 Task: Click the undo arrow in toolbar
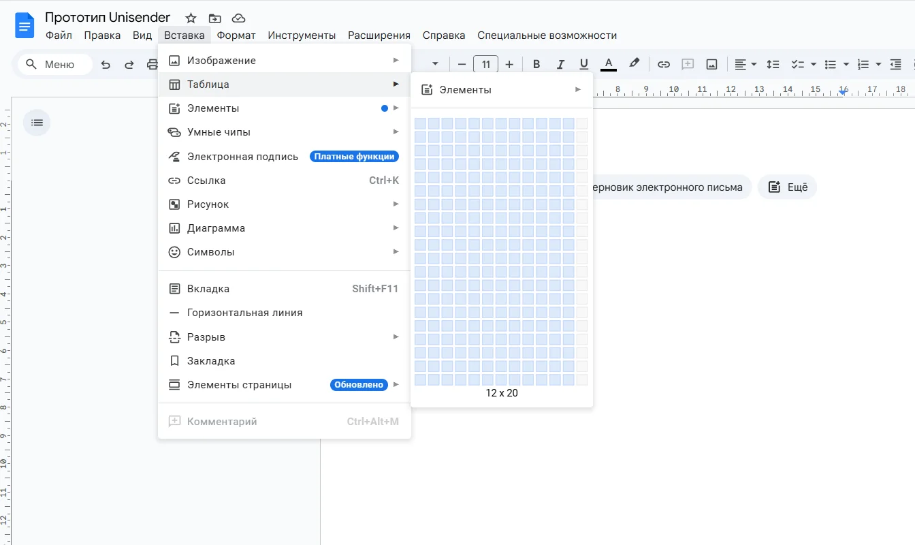[106, 65]
